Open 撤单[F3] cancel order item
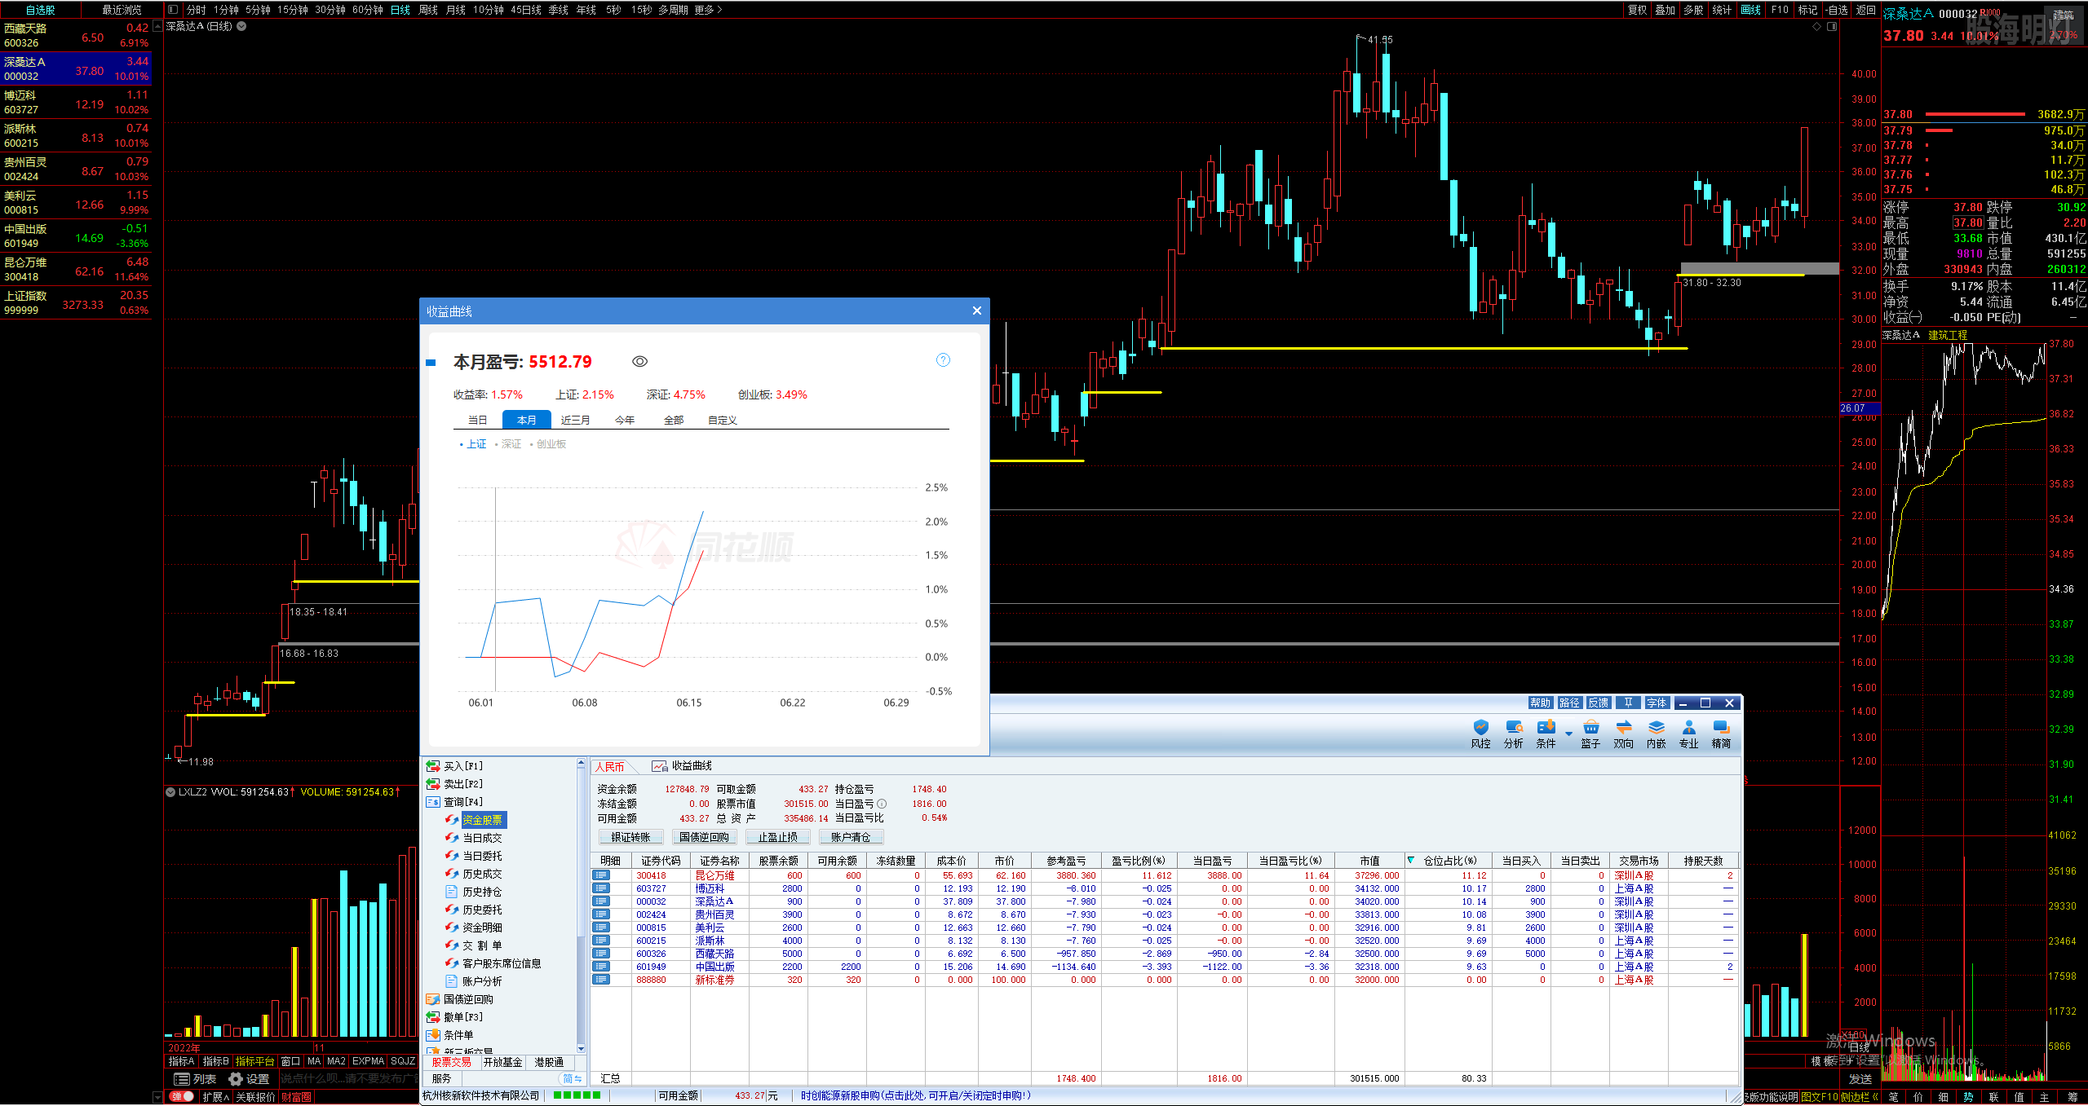 click(x=454, y=1017)
